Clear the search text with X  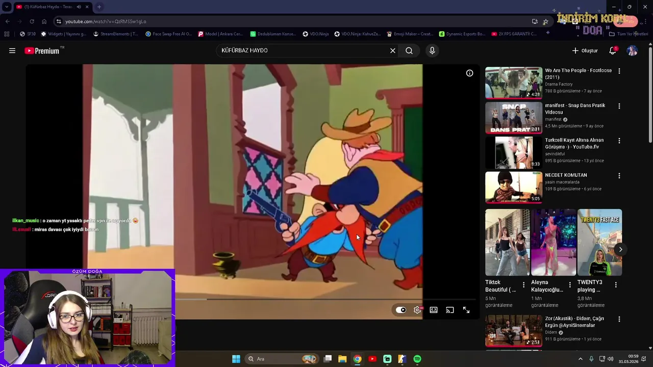[393, 50]
